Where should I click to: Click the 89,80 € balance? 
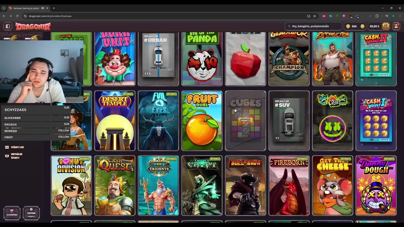click(374, 26)
